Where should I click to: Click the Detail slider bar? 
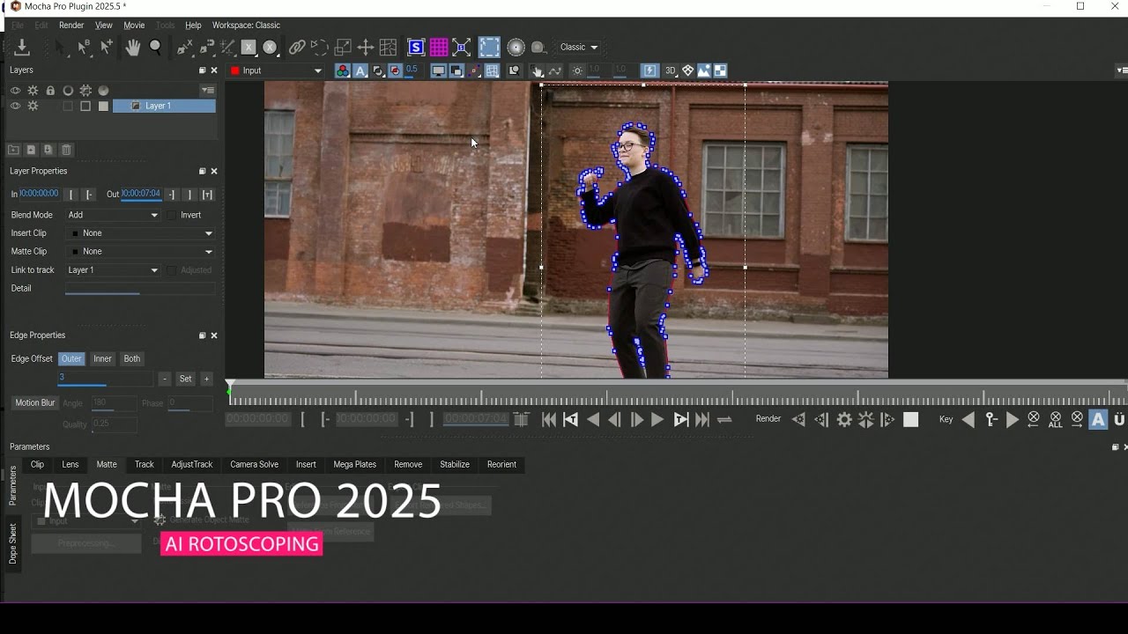(x=139, y=289)
